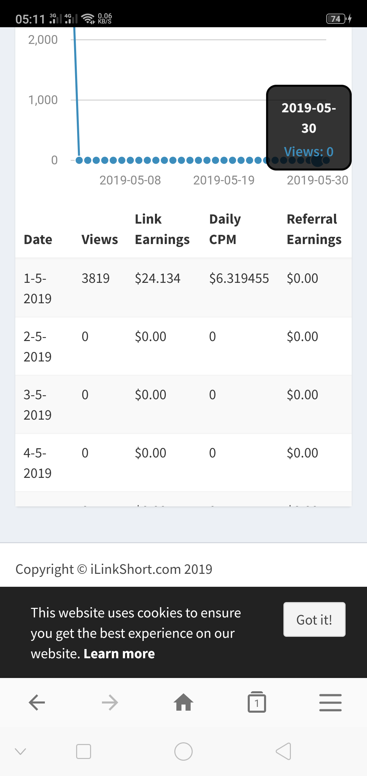The image size is (367, 776).
Task: Open the browser hamburger menu
Action: coord(330,702)
